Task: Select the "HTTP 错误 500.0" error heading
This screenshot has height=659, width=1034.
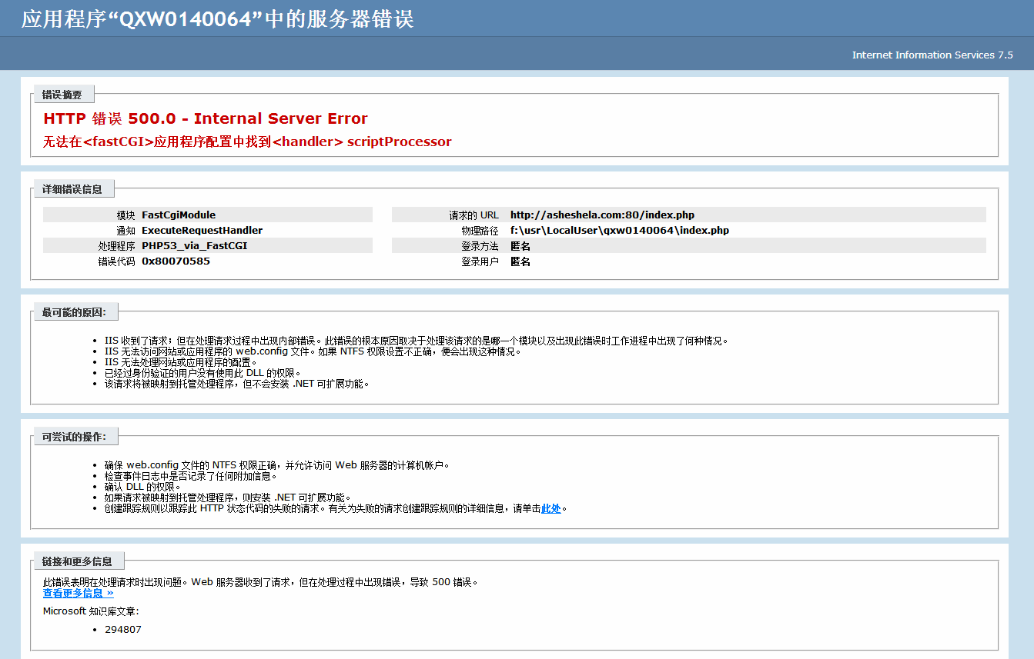Action: [206, 118]
